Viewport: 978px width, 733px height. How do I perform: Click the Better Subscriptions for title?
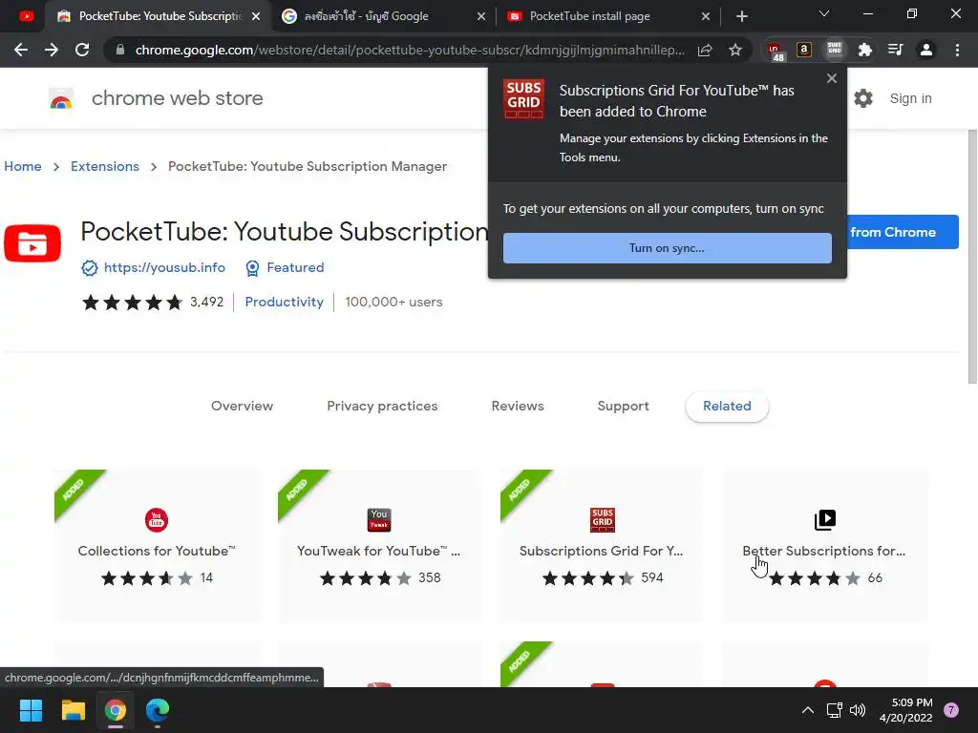824,551
